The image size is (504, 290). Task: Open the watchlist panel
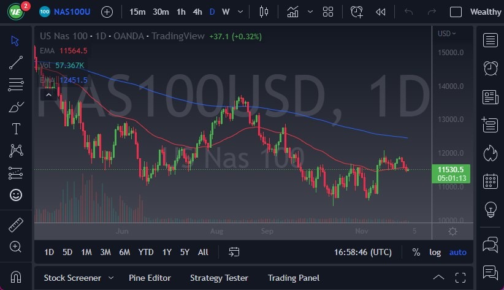pyautogui.click(x=490, y=40)
